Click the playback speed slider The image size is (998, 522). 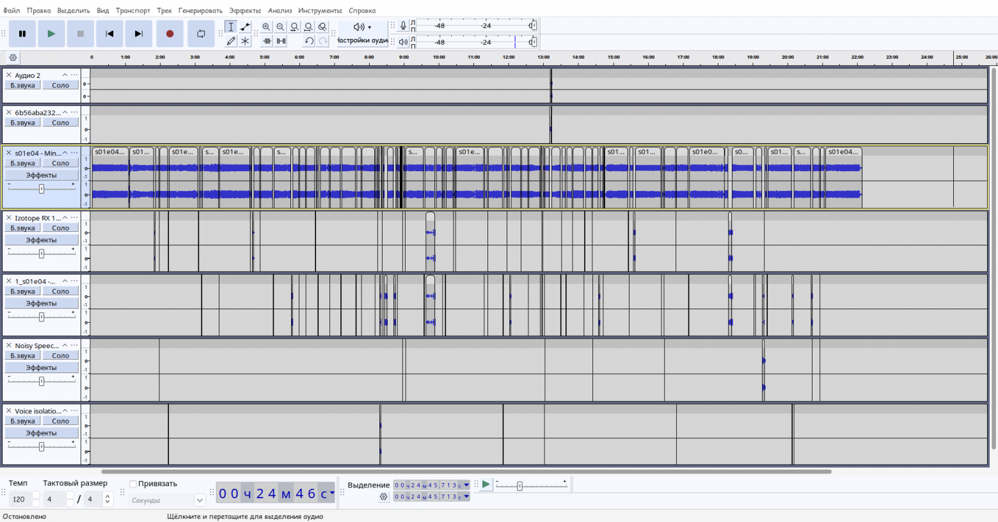519,486
